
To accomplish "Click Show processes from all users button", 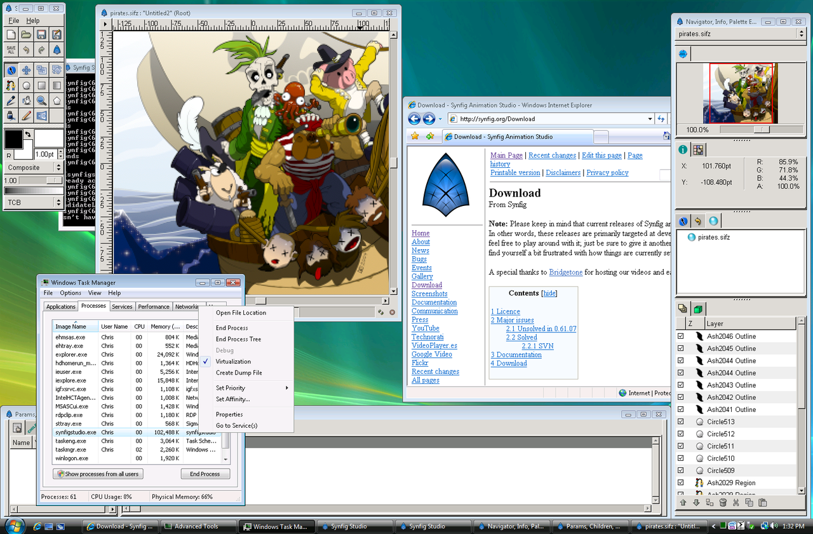I will (98, 474).
